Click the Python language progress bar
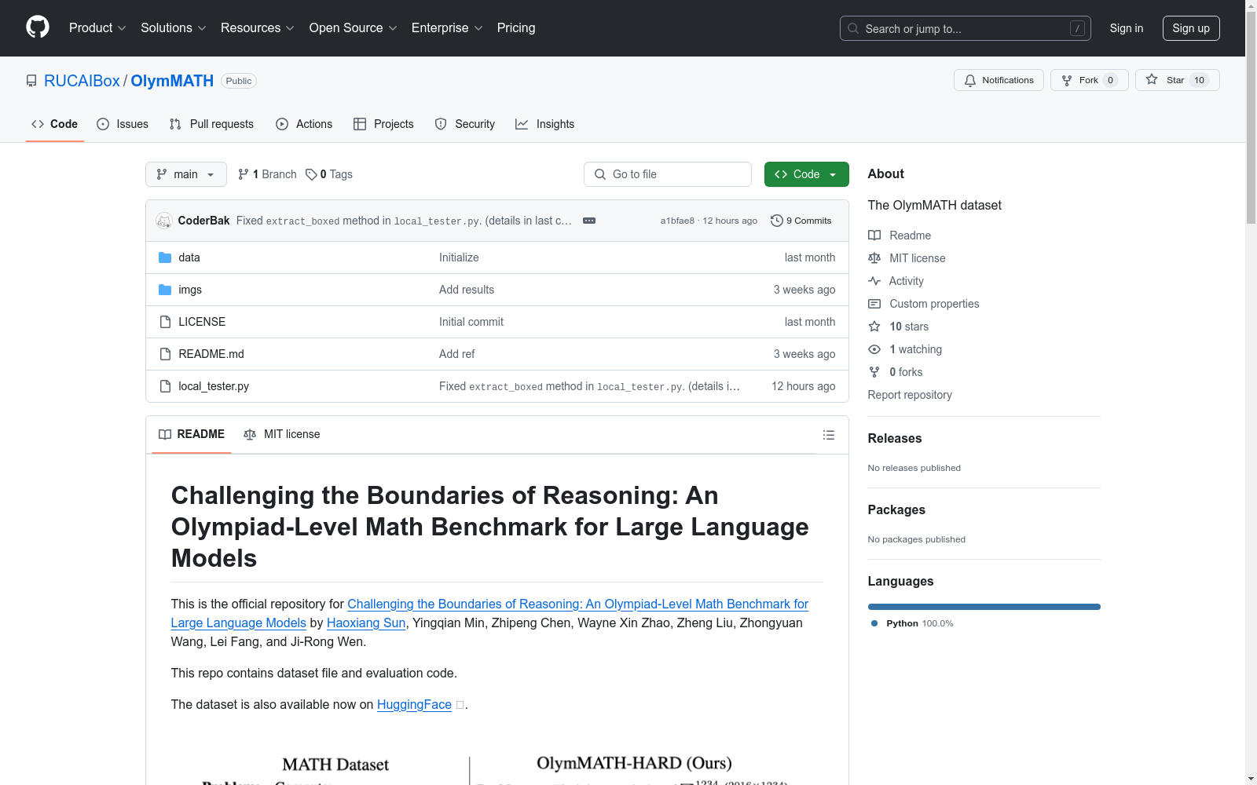Image resolution: width=1257 pixels, height=785 pixels. 984,607
